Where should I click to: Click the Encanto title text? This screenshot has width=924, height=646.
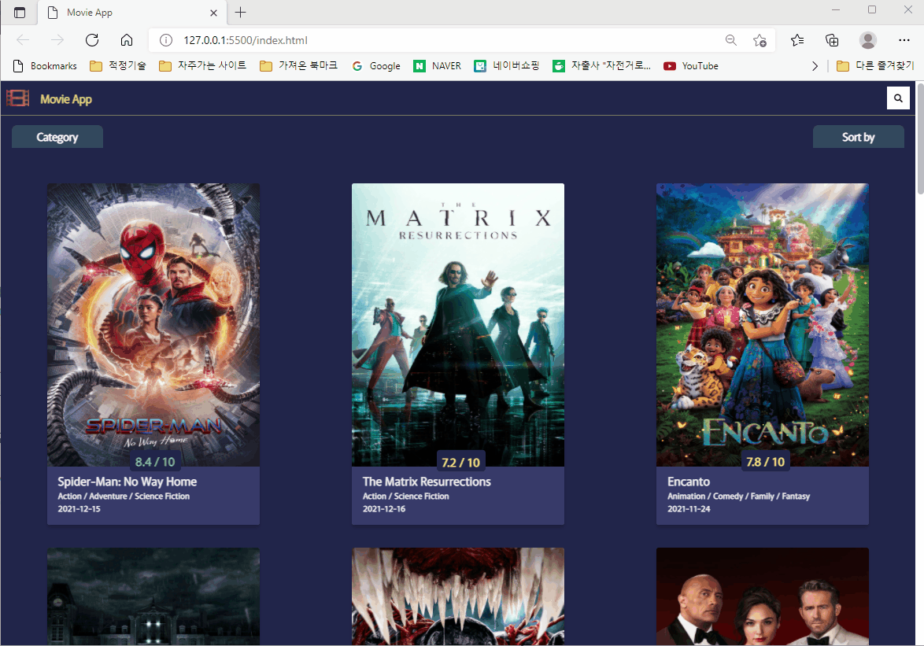[x=689, y=481]
